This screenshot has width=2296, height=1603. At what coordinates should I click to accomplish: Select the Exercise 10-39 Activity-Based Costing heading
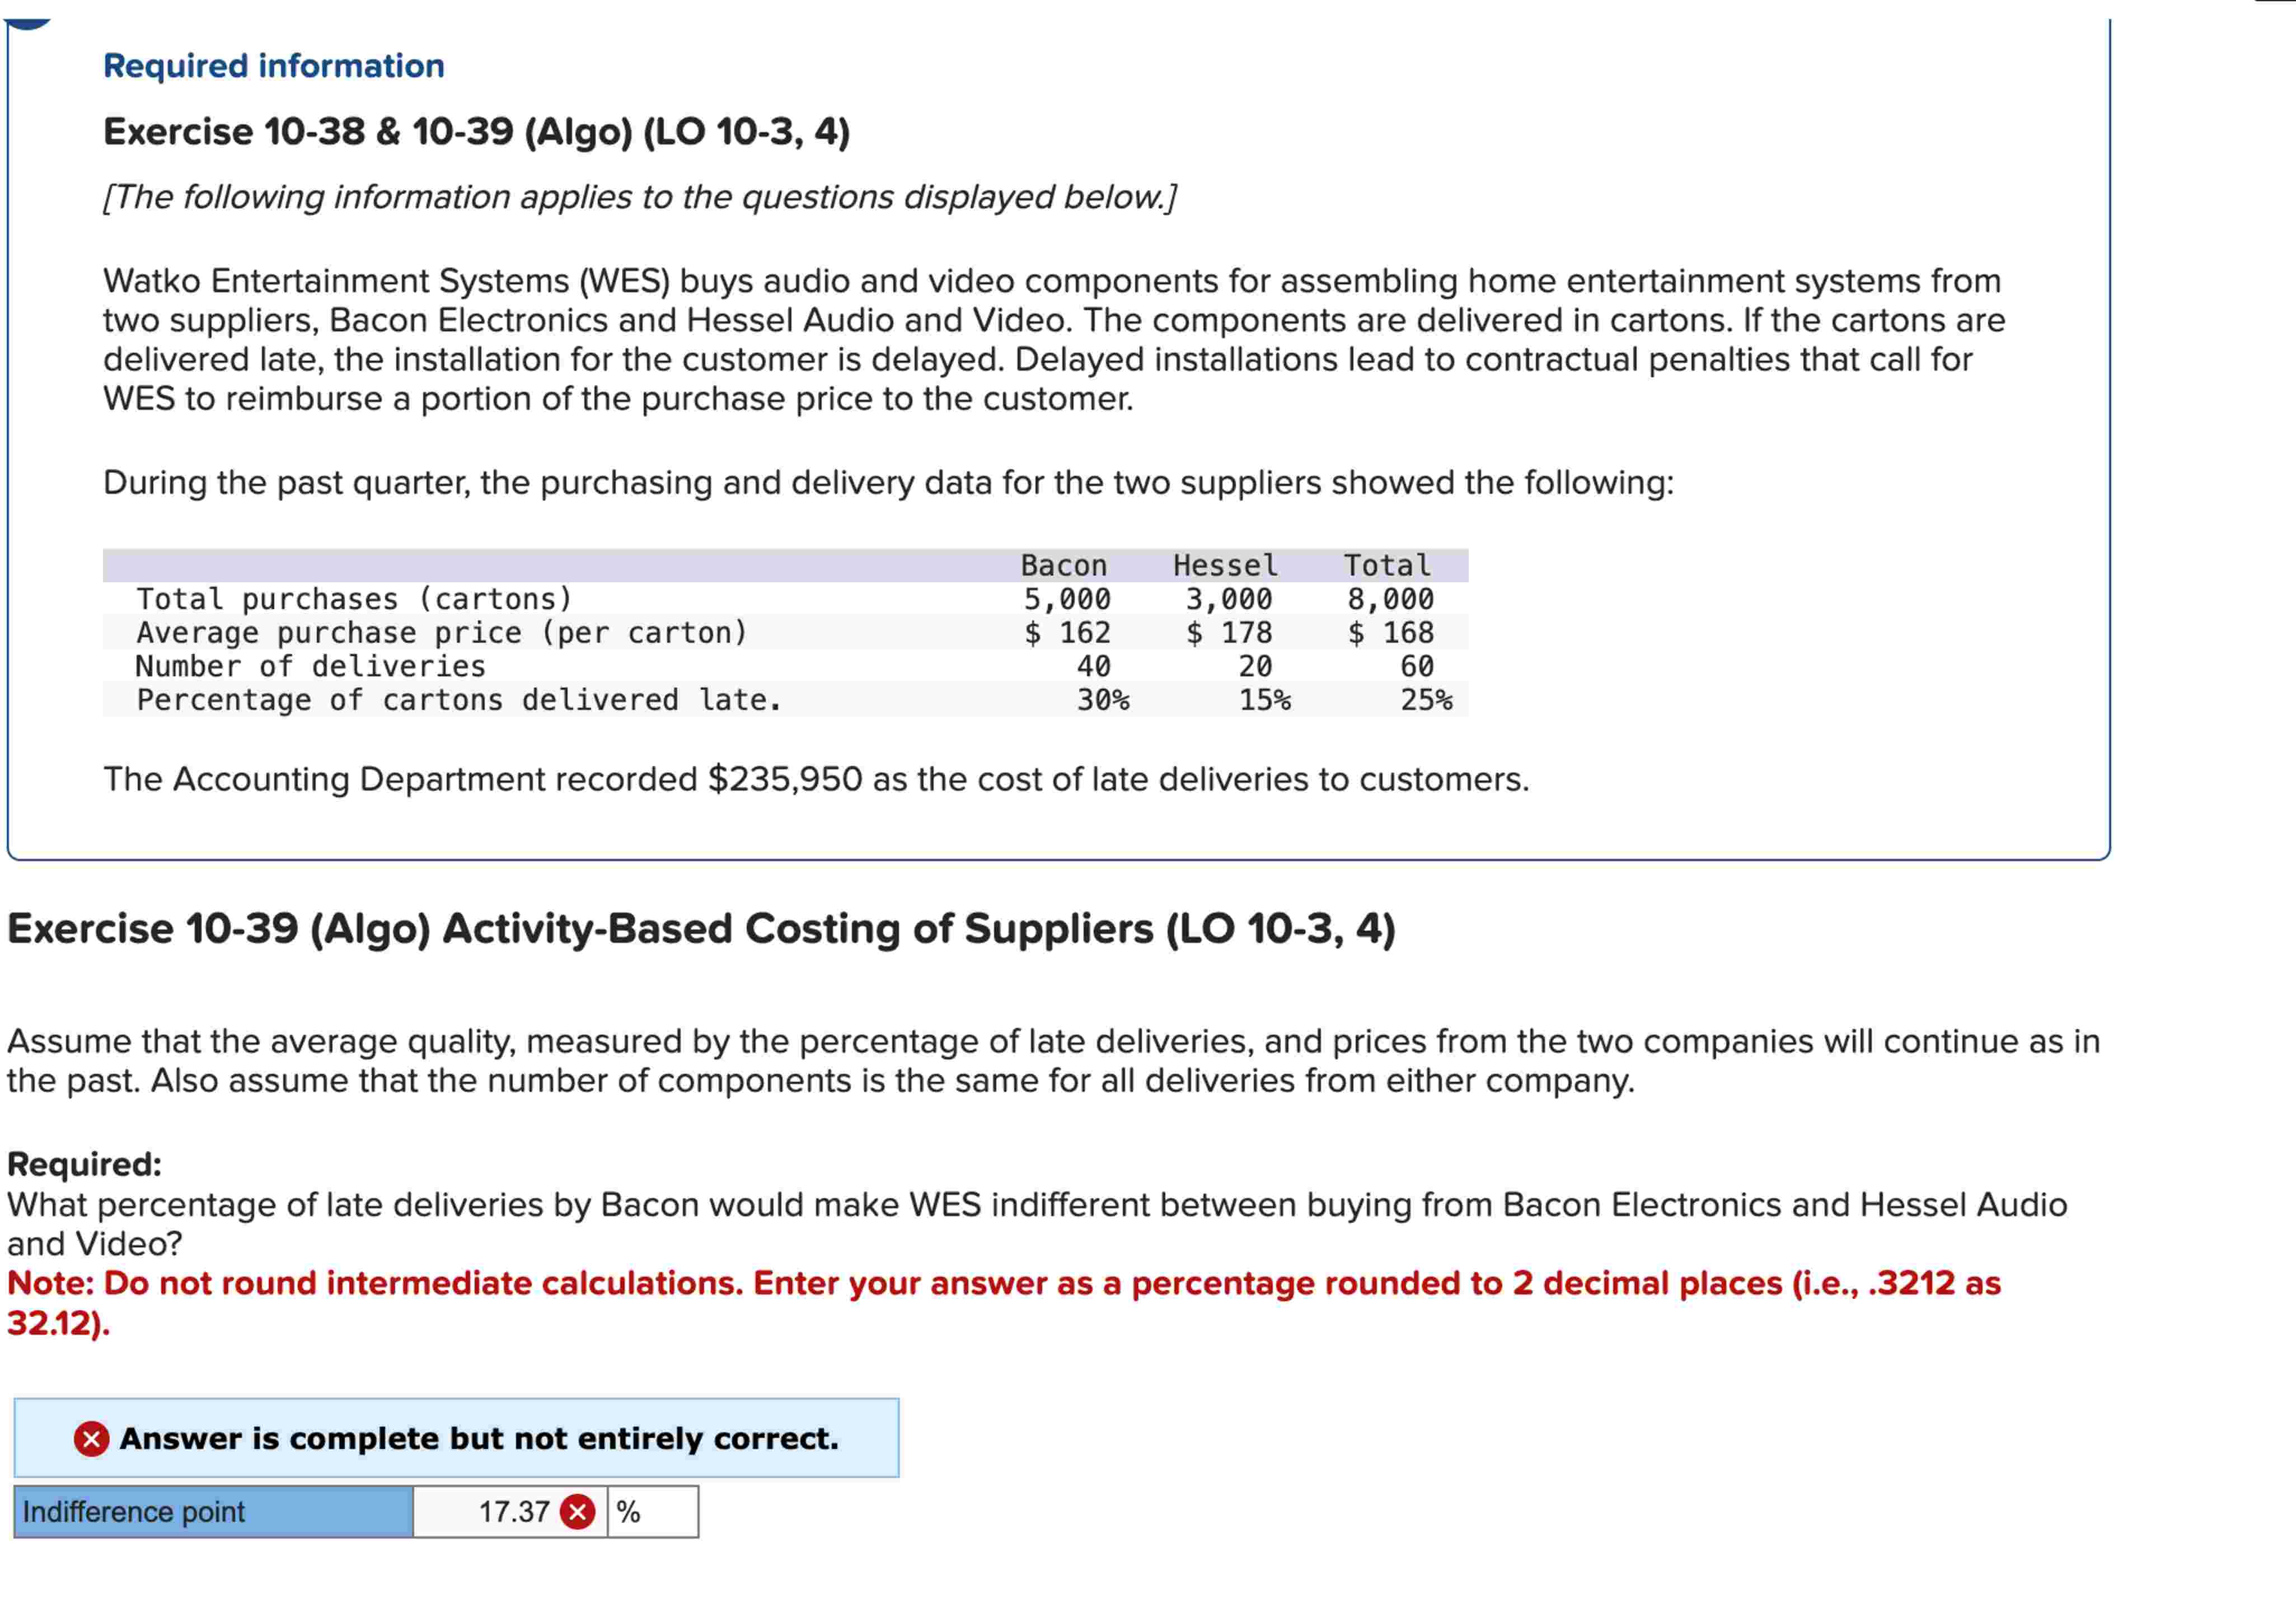point(700,927)
